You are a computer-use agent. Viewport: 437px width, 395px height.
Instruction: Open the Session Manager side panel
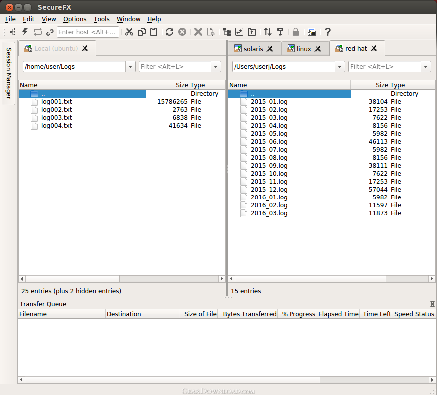pyautogui.click(x=8, y=74)
